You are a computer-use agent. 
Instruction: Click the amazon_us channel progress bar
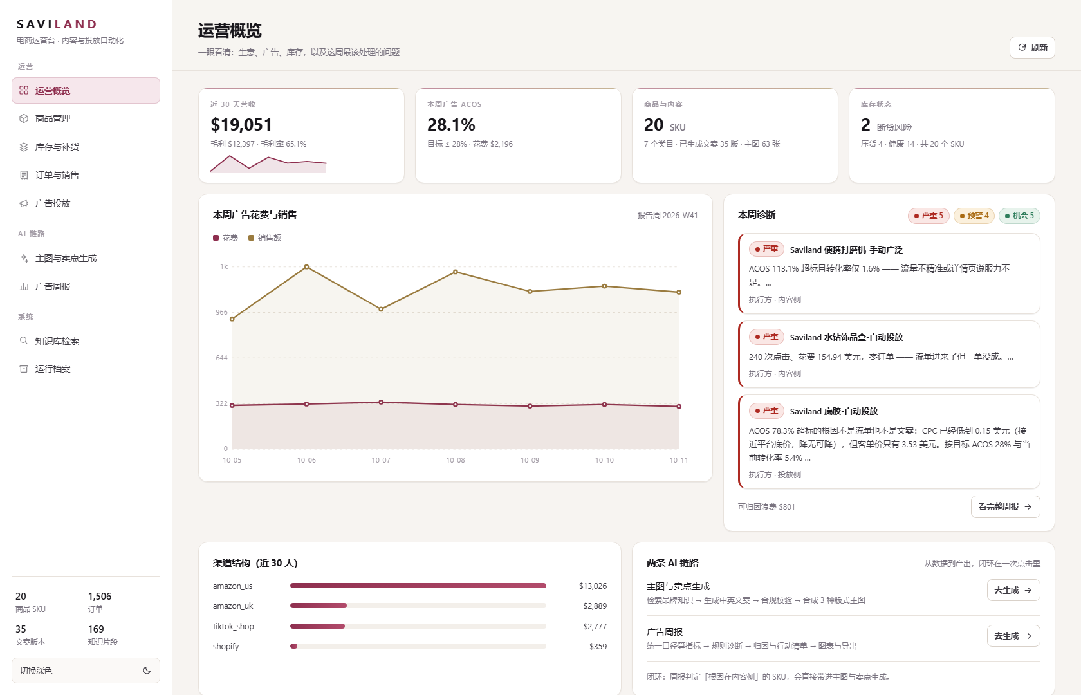(x=418, y=586)
